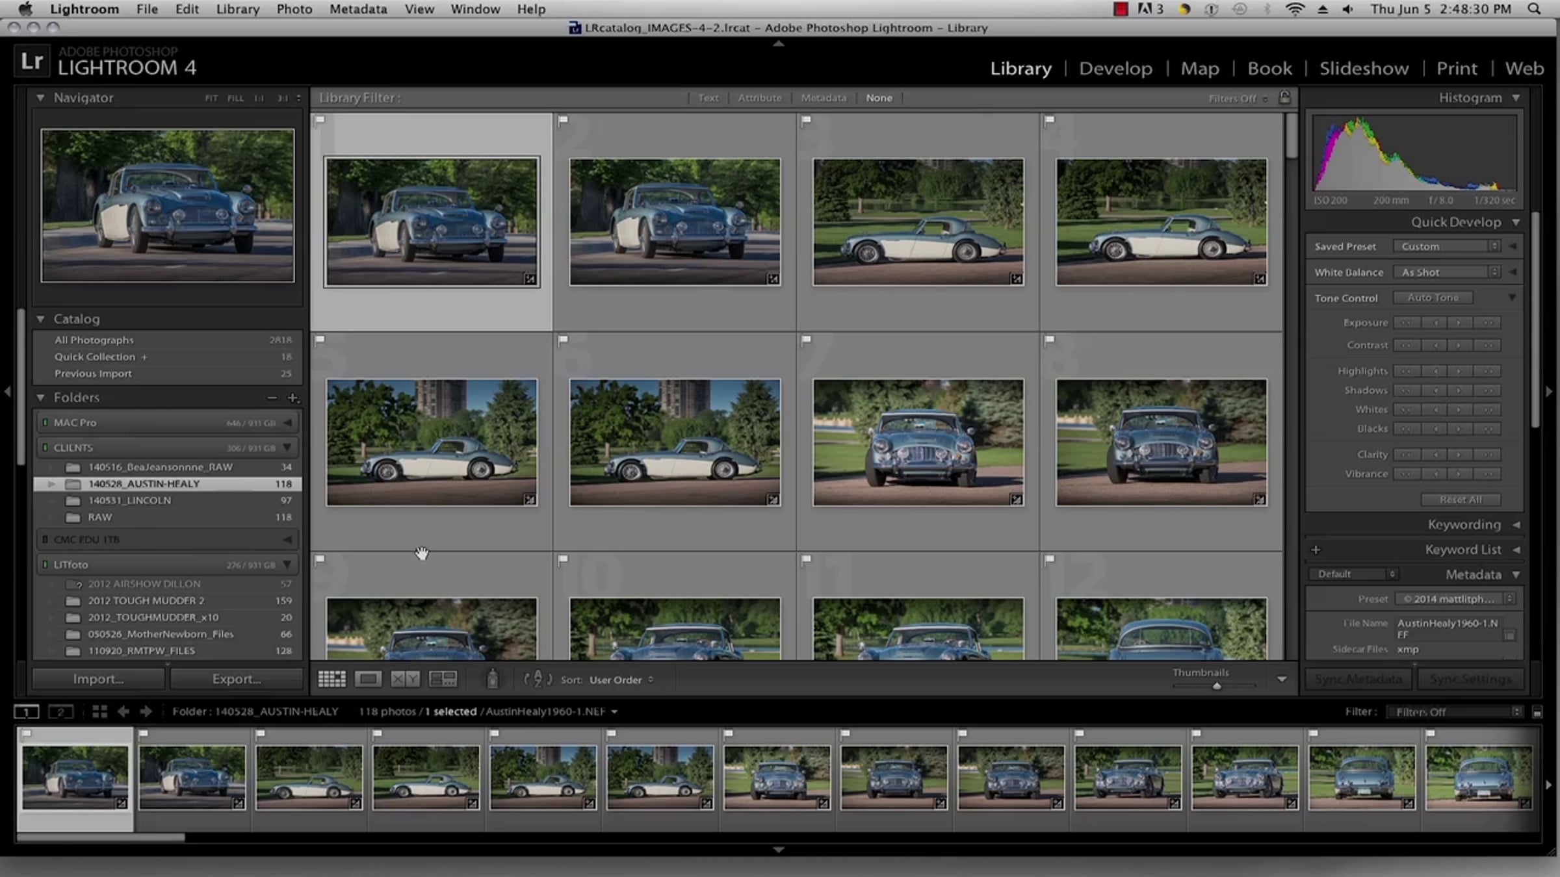Click the plus icon in Folders header
Screen dimensions: 1560x877
click(292, 398)
